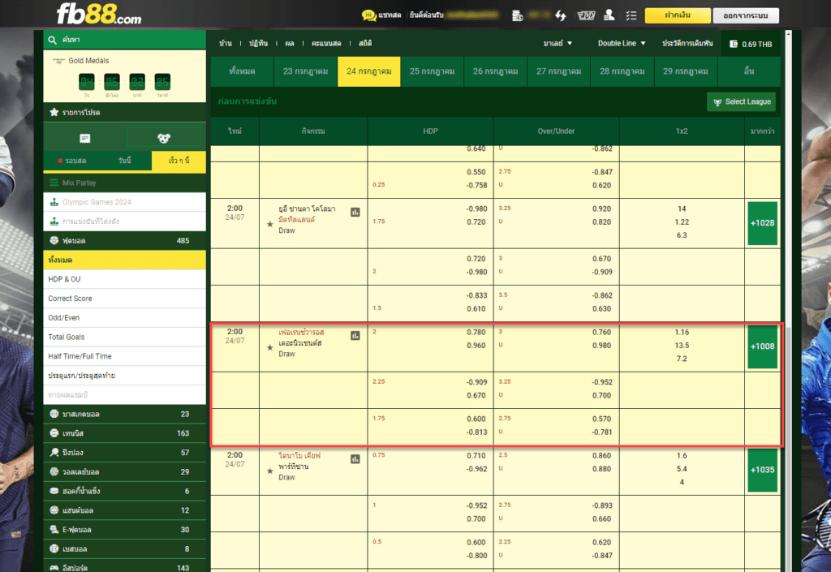Switch to the 29 กรกฎาคม date tab
831x572 pixels.
coord(685,71)
